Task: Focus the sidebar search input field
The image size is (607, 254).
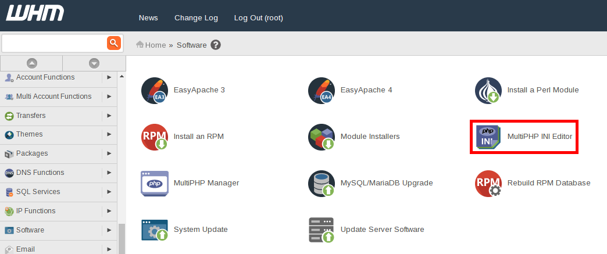Action: [54, 43]
